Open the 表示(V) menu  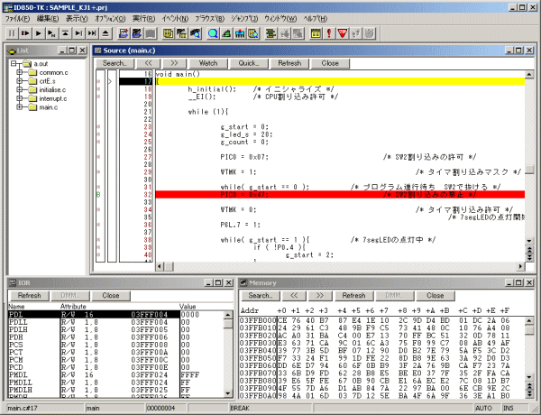pyautogui.click(x=77, y=19)
